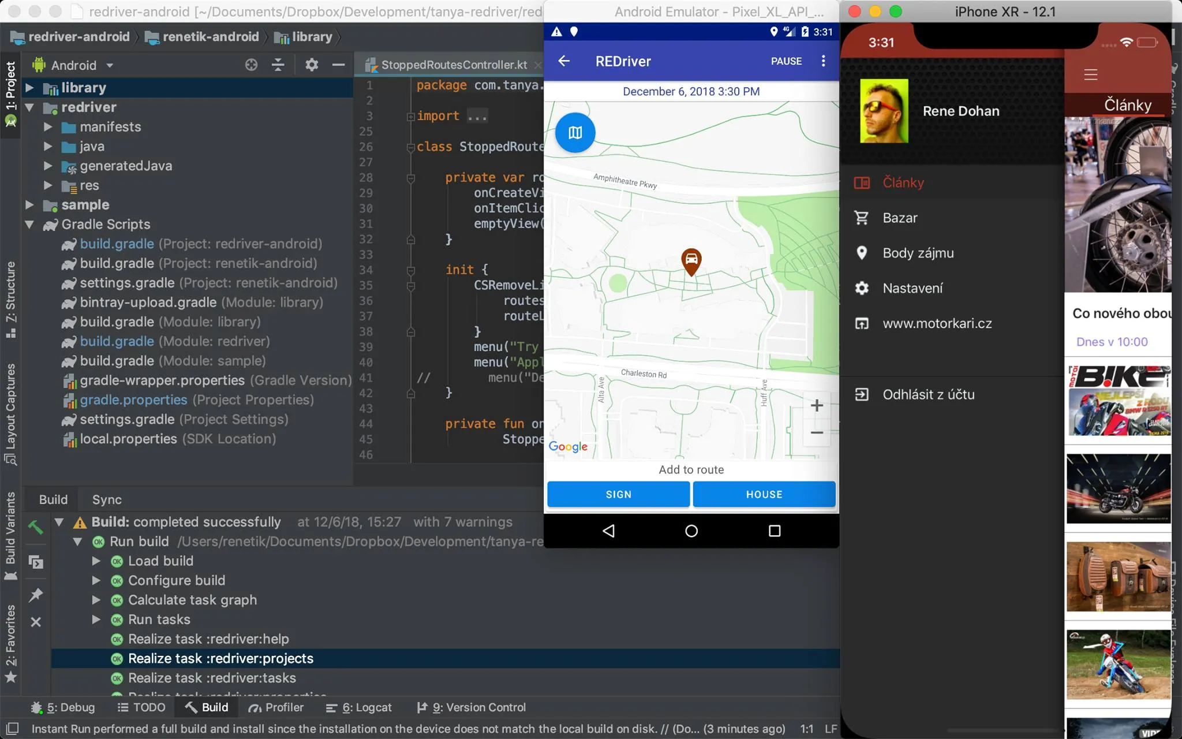Switch to the Sync tab in the Build panel
The image size is (1182, 739).
click(x=107, y=499)
